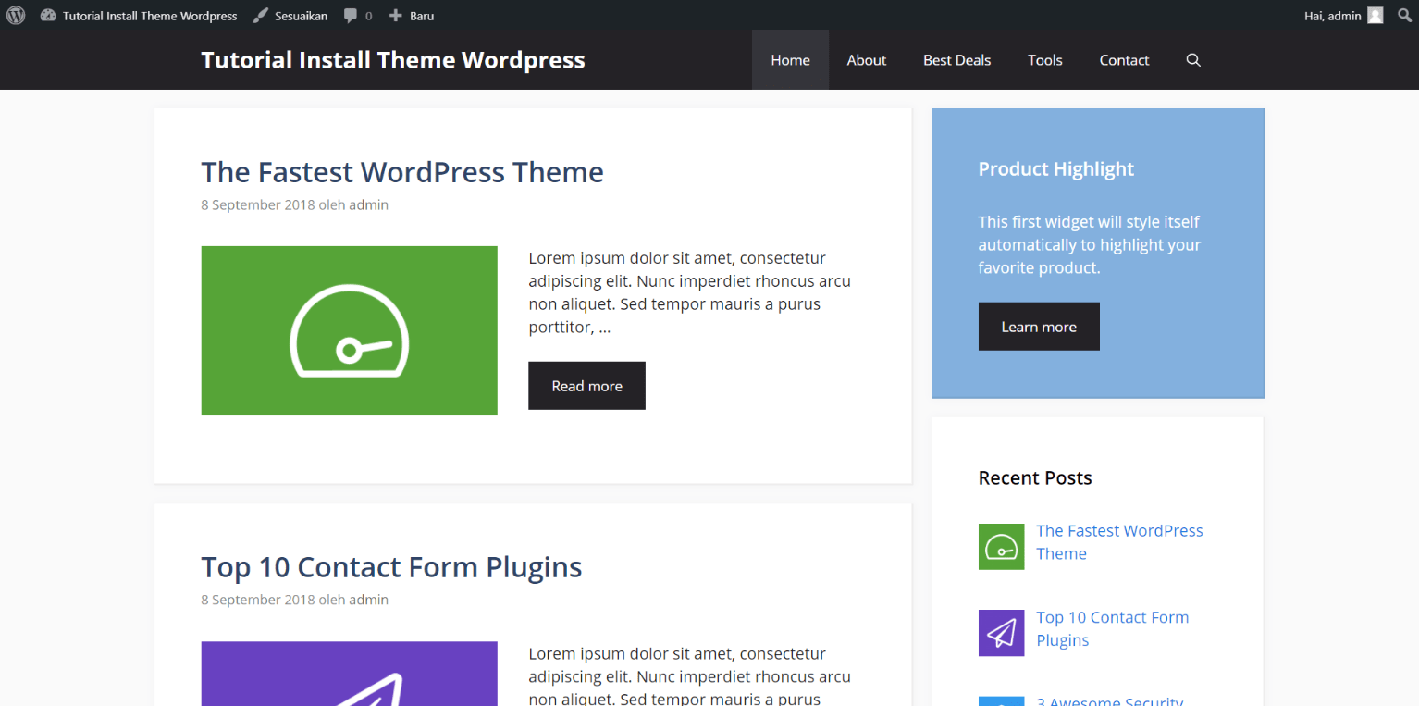
Task: Click the admin author link under the post title
Action: click(368, 204)
